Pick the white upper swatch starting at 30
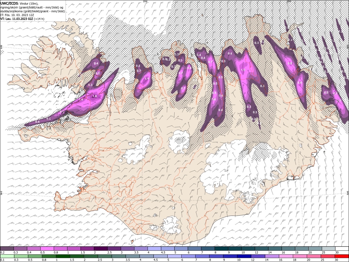Image resolution: width=349 pixels, height=262 pixels. click(342, 249)
